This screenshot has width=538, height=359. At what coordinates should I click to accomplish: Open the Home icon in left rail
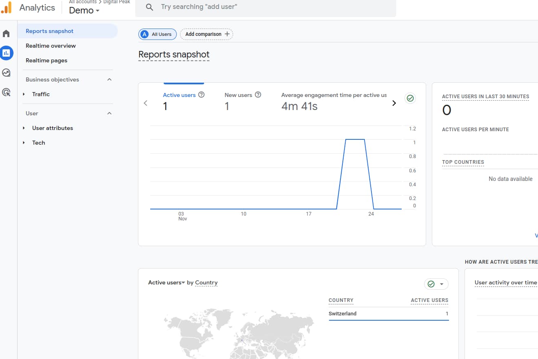point(6,33)
